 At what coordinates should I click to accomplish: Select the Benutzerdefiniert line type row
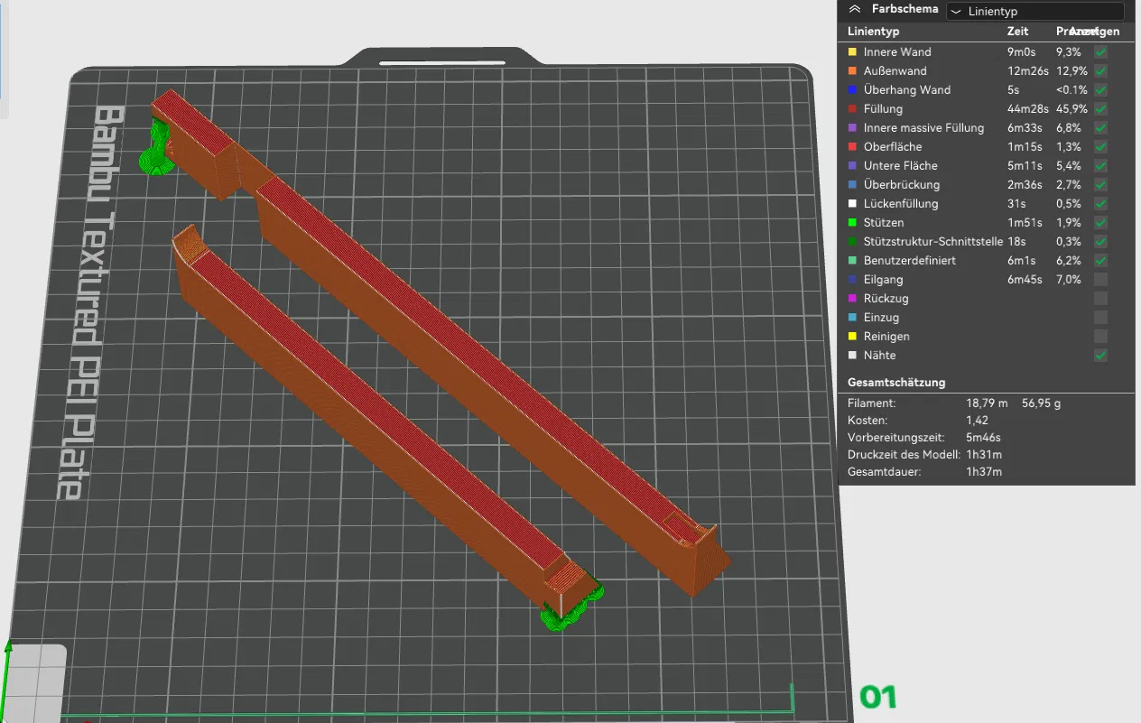[986, 261]
